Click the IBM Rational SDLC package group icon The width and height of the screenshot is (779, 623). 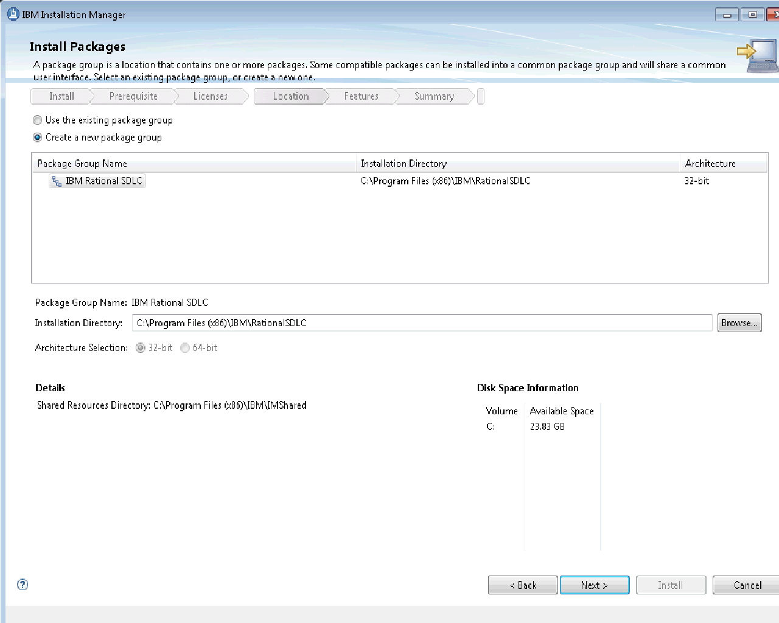pyautogui.click(x=57, y=181)
